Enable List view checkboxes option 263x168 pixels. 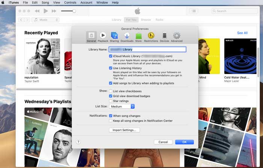110,91
